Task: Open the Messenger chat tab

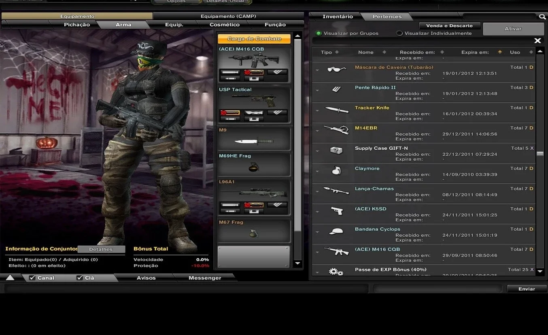Action: (205, 278)
